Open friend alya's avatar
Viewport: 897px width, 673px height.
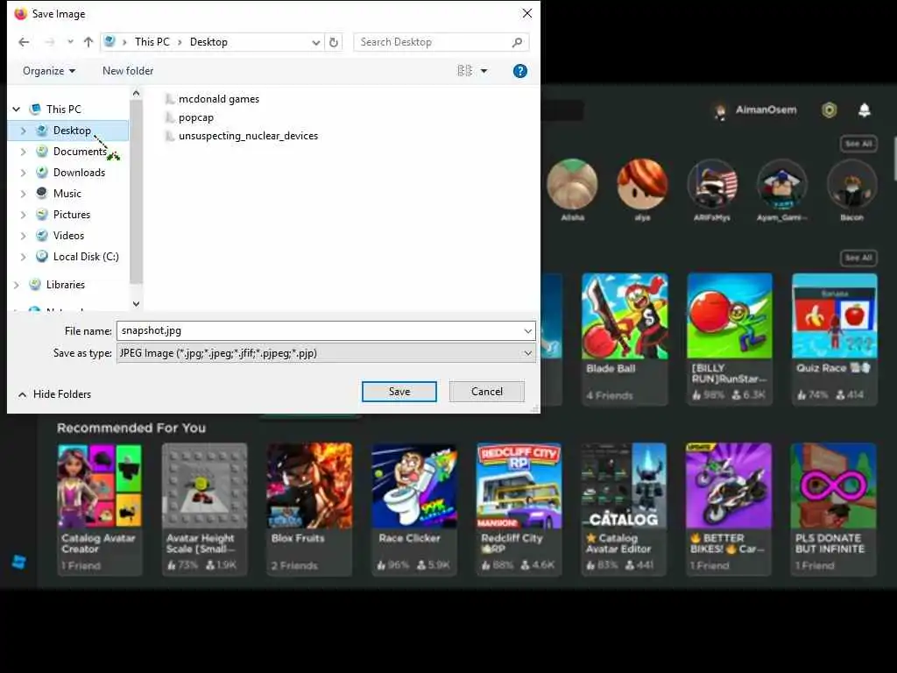tap(642, 184)
